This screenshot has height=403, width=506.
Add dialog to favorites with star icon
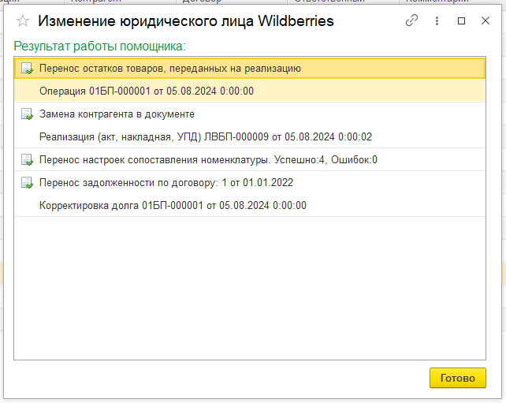coord(23,21)
